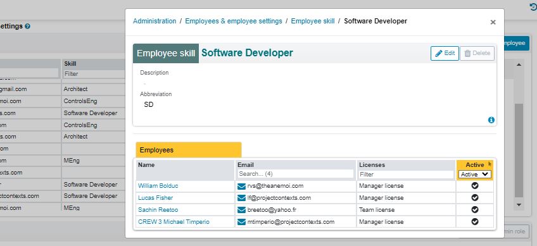Click the help icon beside settings heading
537x246 pixels.
pyautogui.click(x=28, y=26)
